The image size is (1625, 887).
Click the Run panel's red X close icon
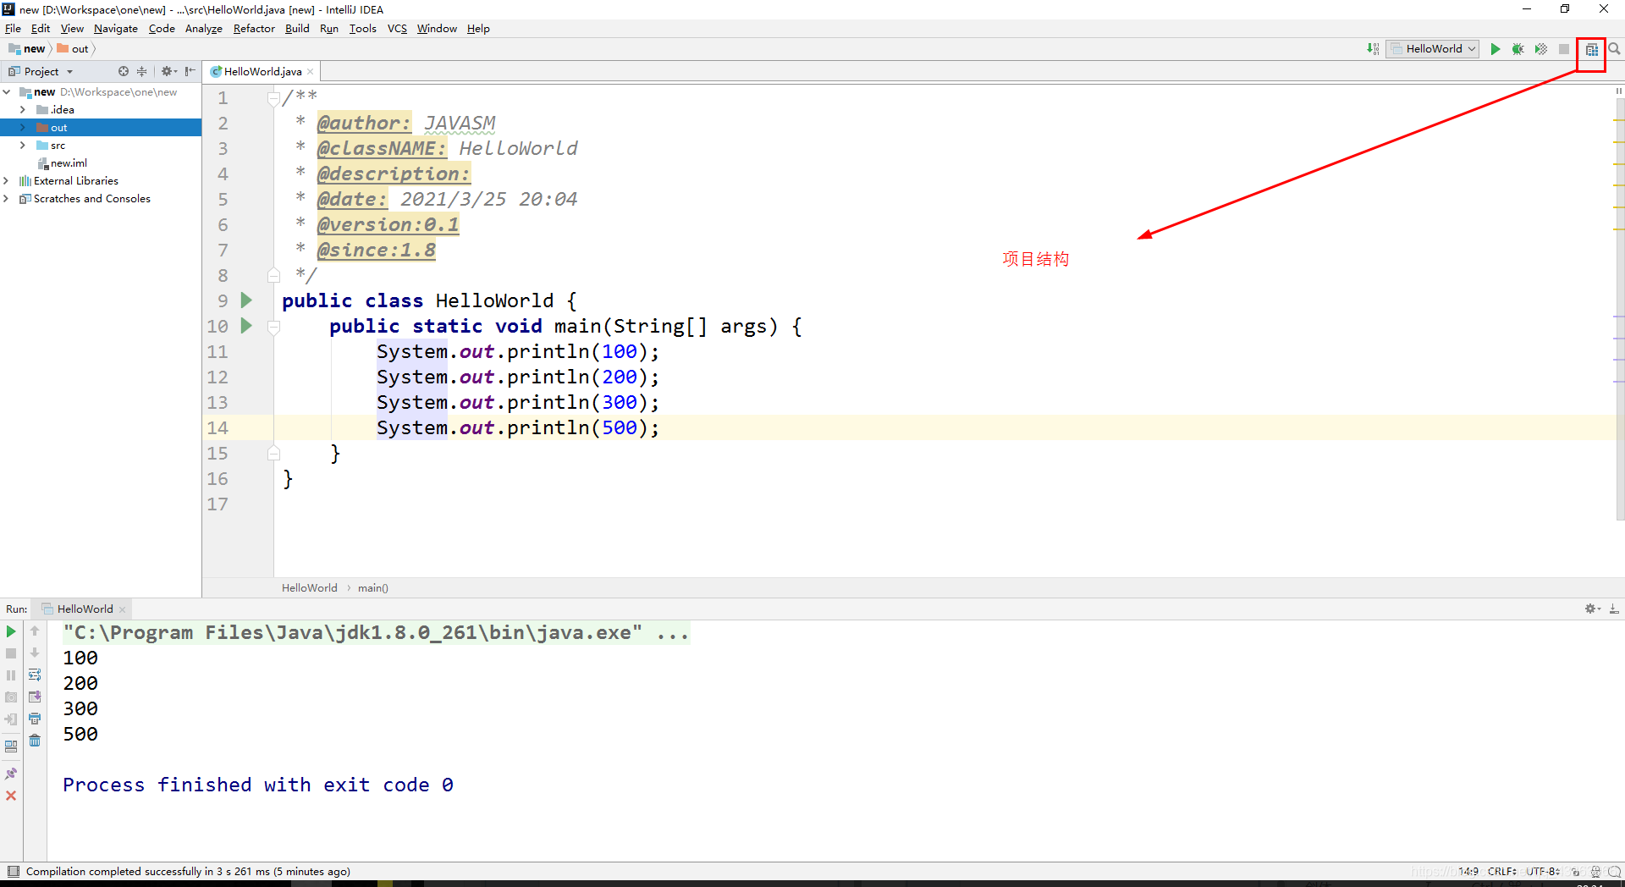click(11, 796)
